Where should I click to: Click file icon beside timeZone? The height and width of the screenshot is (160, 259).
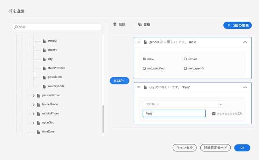click(x=38, y=132)
